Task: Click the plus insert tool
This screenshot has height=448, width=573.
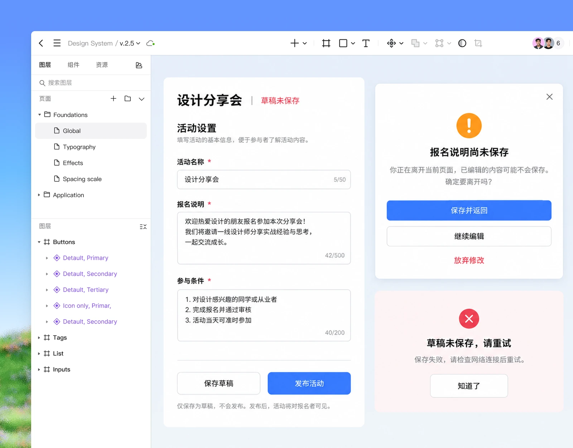Action: coord(294,43)
